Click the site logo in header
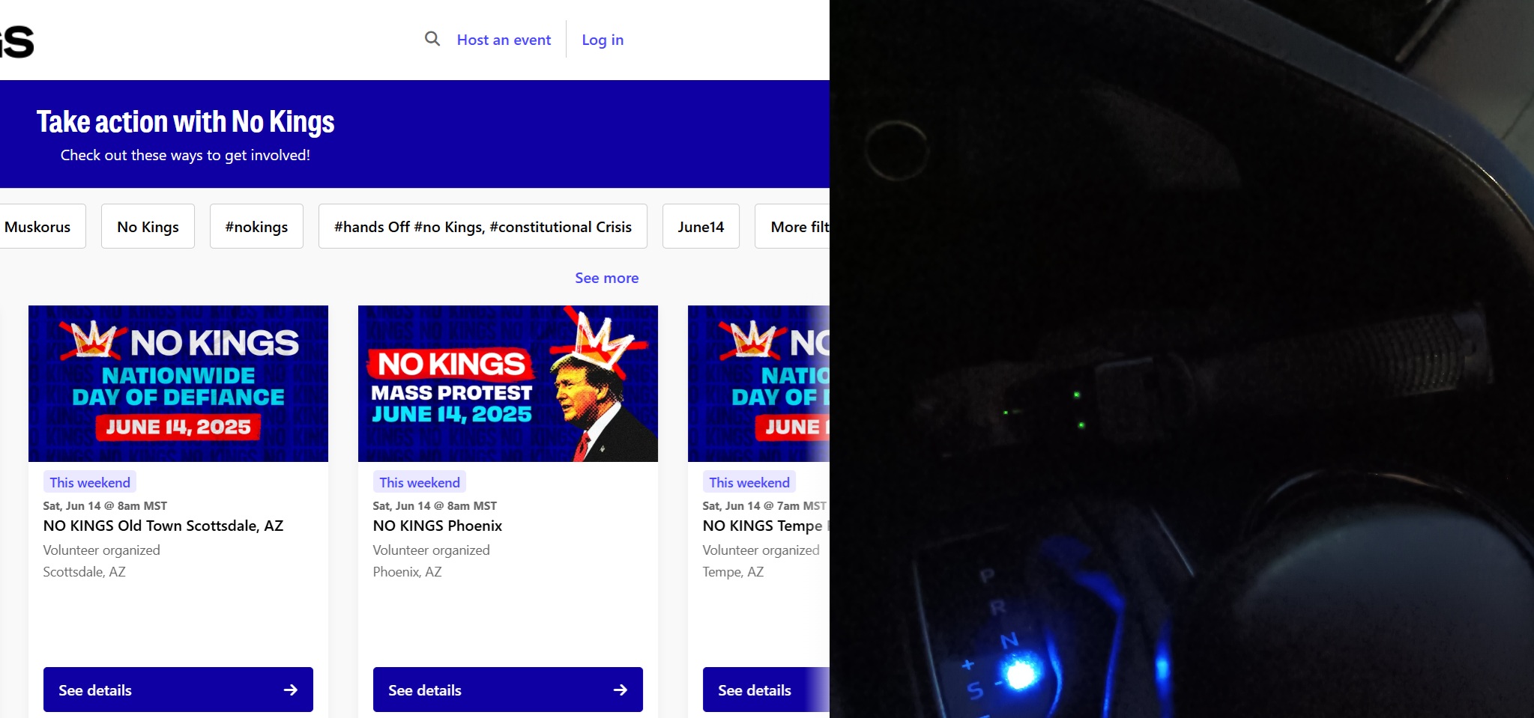The image size is (1534, 718). pos(16,41)
